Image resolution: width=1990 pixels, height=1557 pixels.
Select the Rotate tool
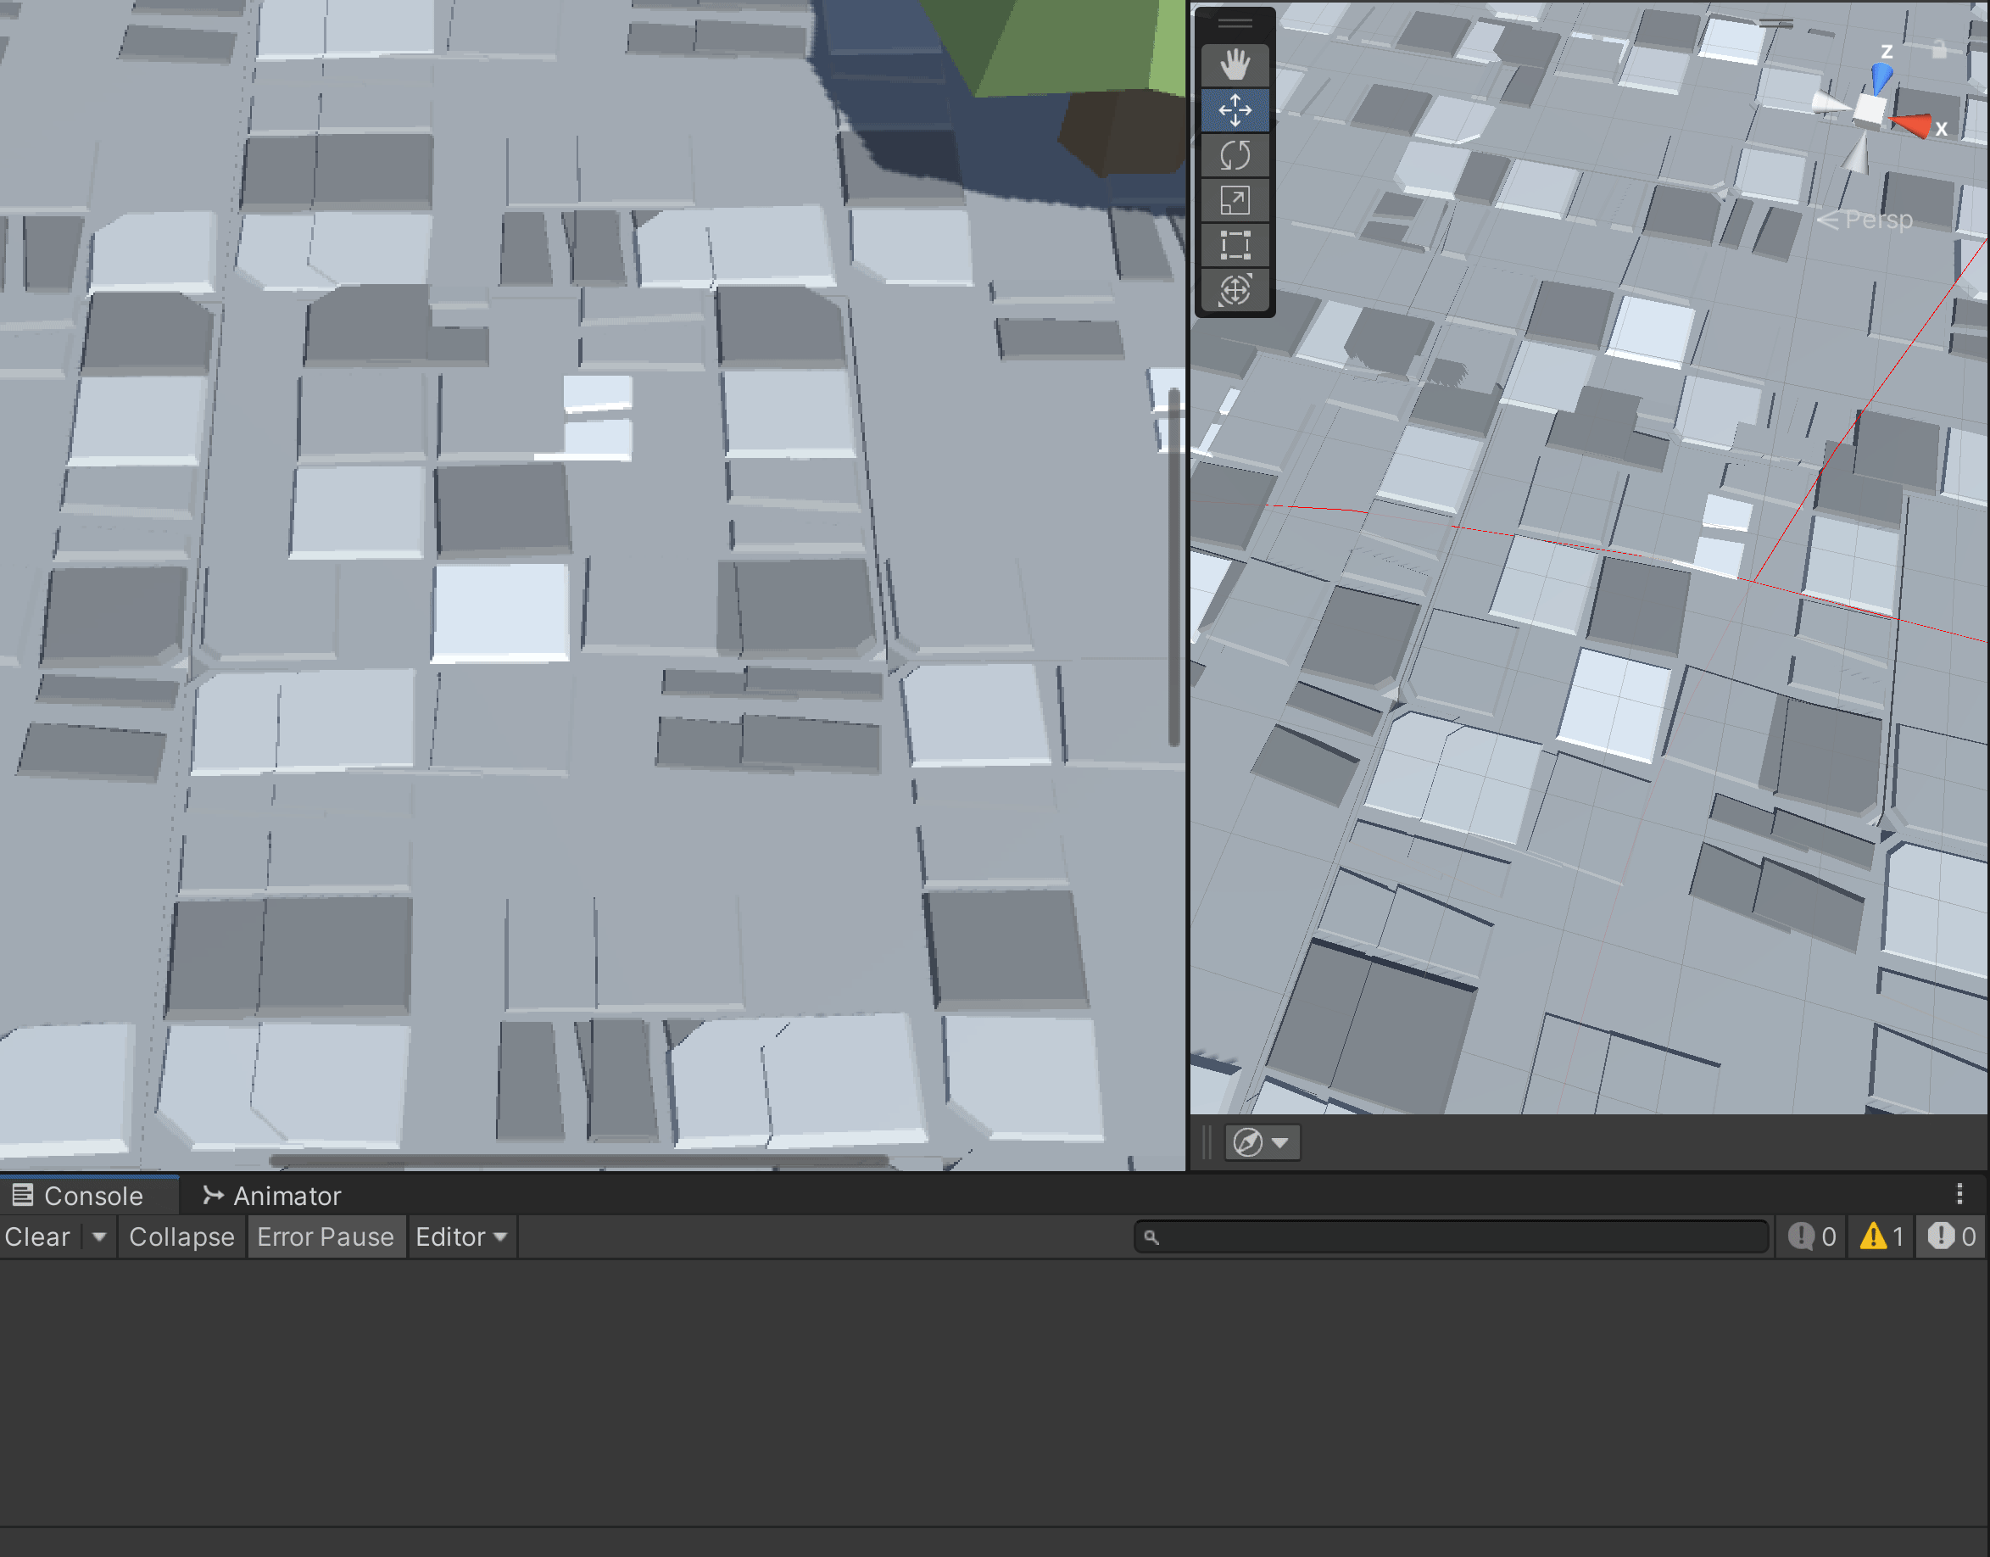[1235, 155]
